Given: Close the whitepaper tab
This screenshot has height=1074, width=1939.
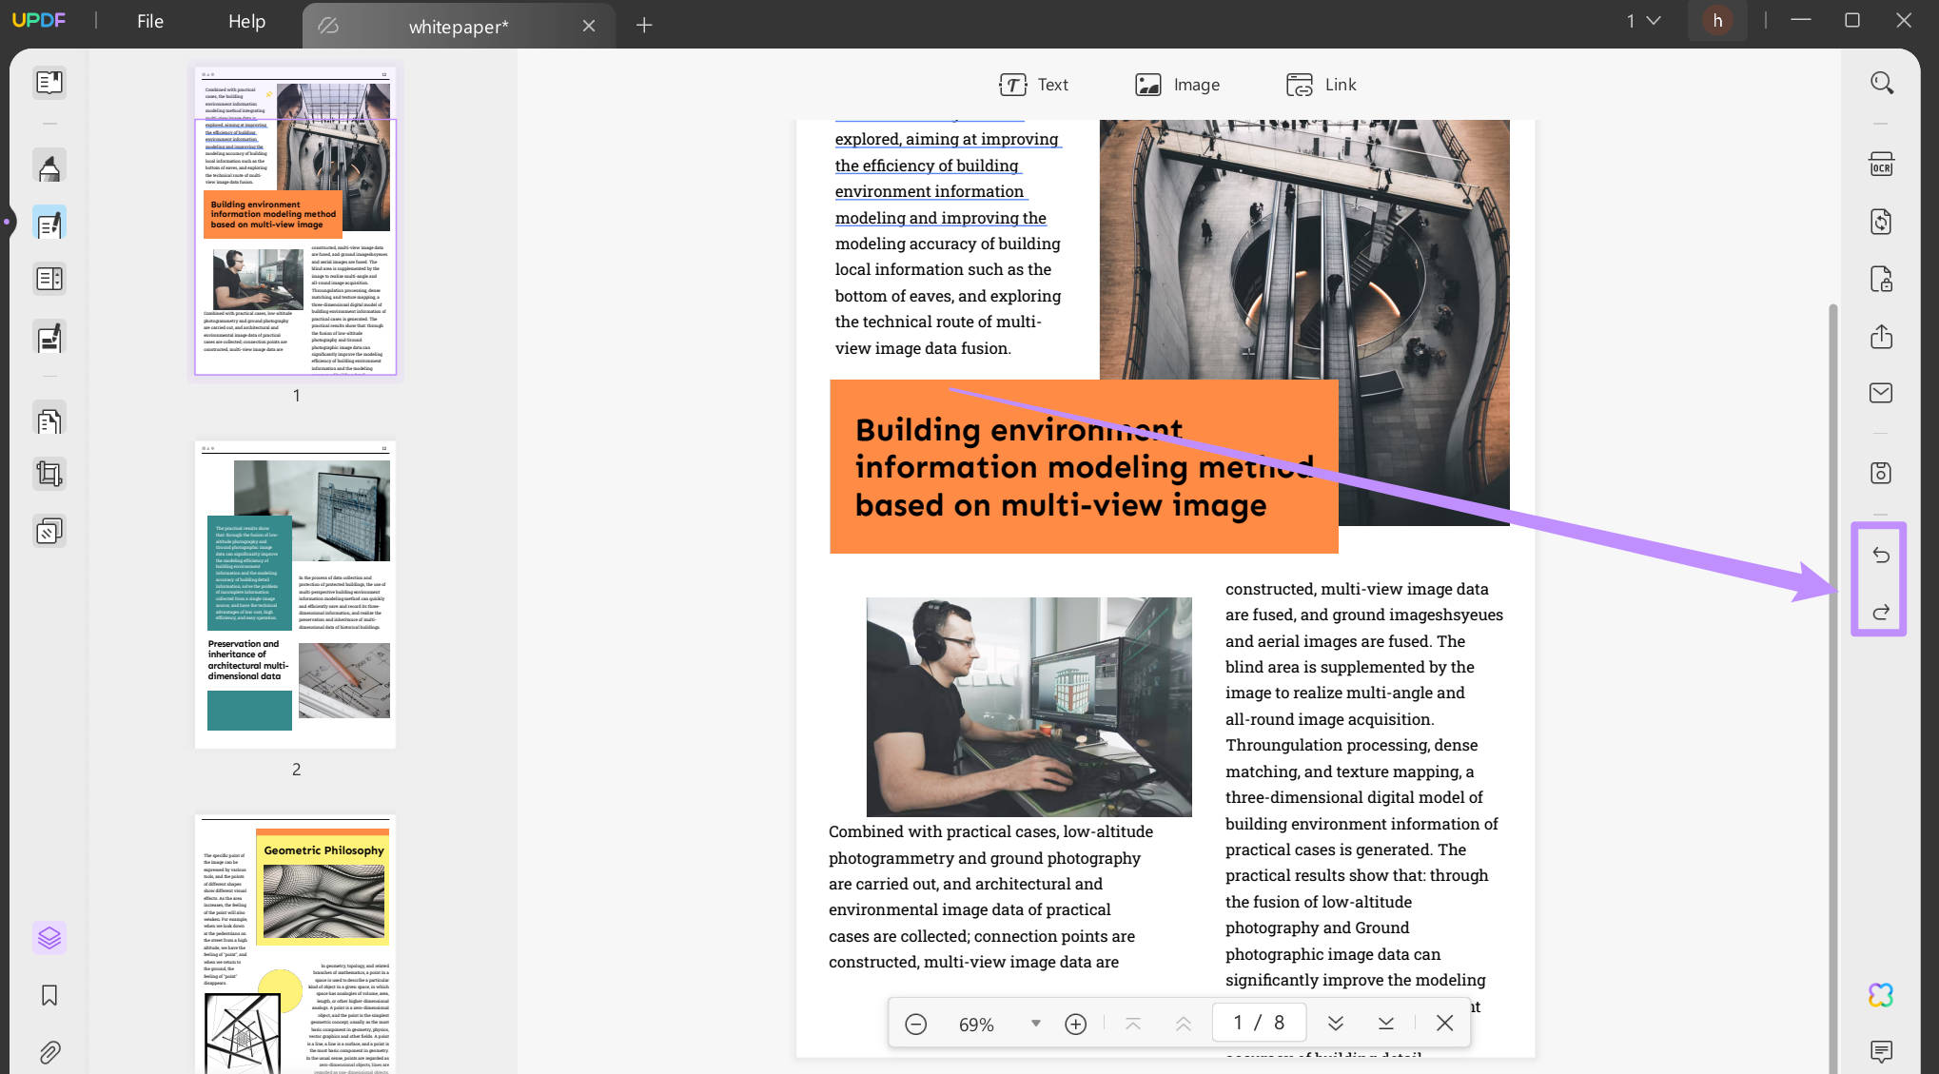Looking at the screenshot, I should [x=589, y=26].
